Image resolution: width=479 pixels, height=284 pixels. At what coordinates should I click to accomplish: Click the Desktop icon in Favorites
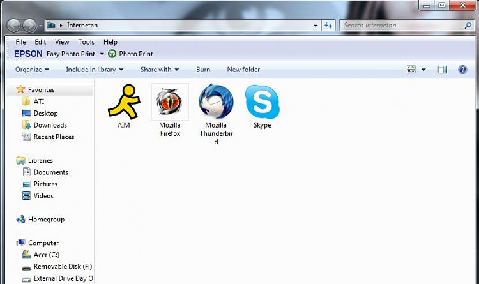tap(26, 113)
